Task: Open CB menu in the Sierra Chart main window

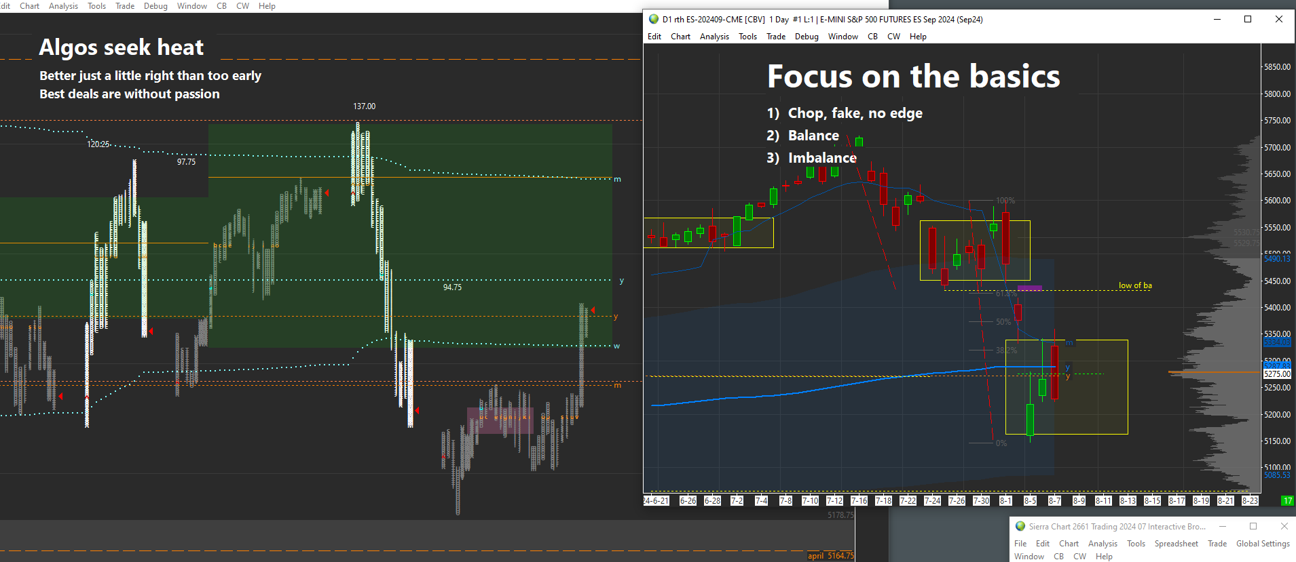Action: [x=1058, y=557]
